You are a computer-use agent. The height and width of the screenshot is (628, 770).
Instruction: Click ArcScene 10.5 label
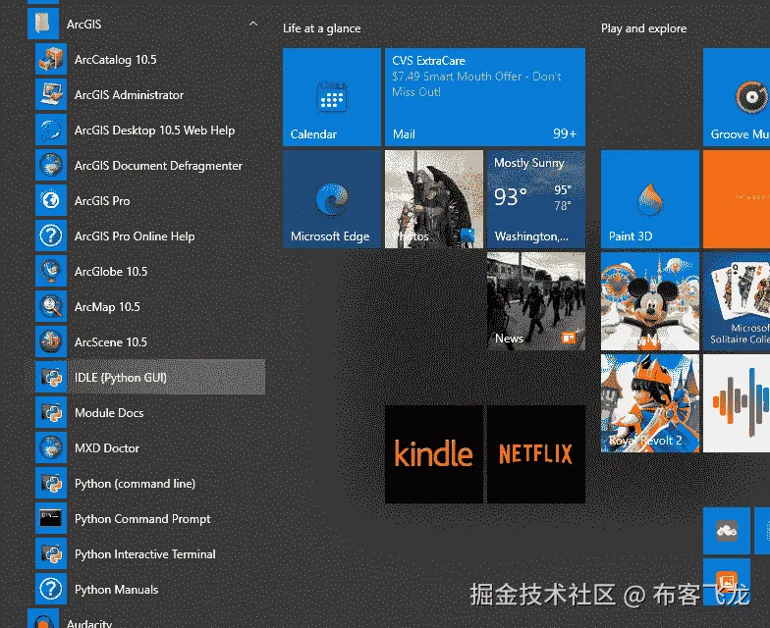pos(110,342)
